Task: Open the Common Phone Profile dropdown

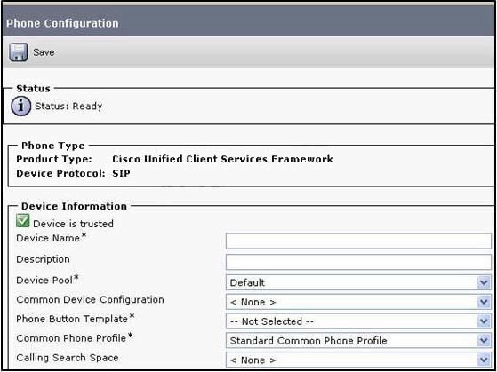Action: click(358, 341)
